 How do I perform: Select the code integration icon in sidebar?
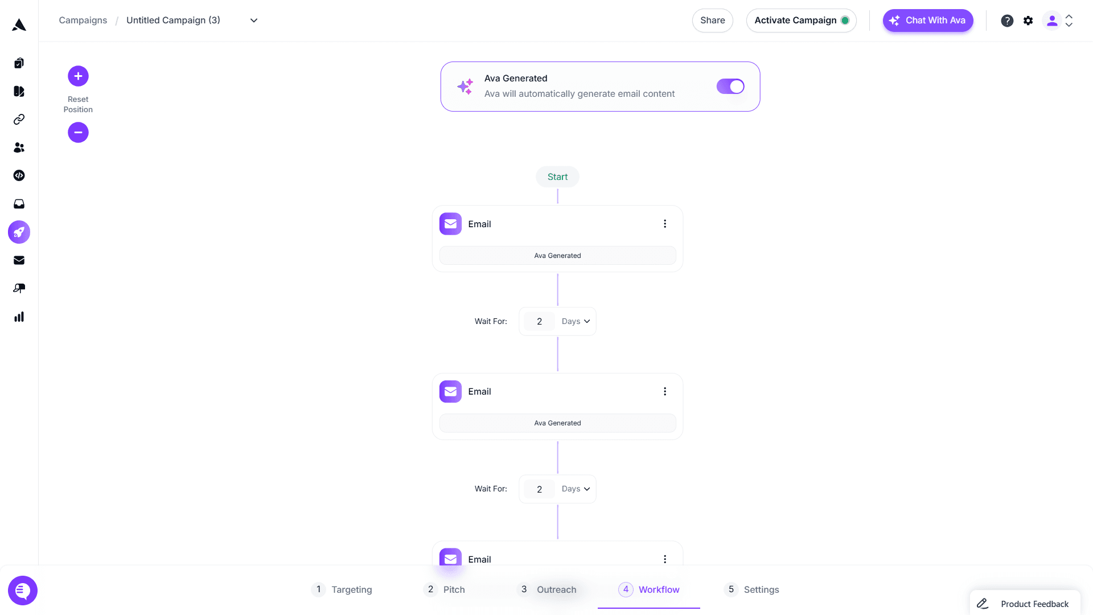[x=19, y=175]
